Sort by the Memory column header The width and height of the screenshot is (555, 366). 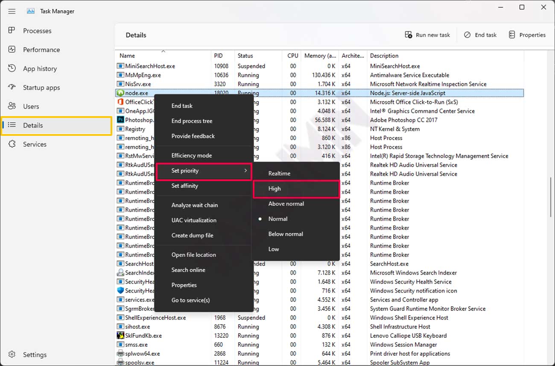[x=320, y=56]
